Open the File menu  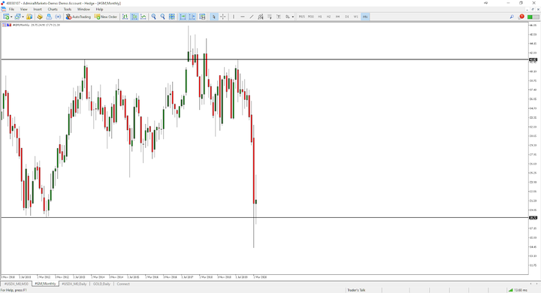point(11,9)
